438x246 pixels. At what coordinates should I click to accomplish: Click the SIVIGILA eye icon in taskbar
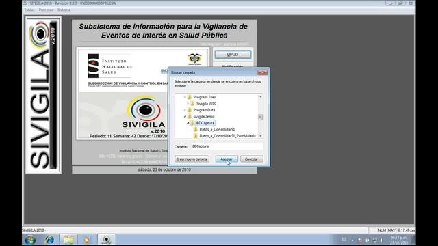tap(107, 240)
